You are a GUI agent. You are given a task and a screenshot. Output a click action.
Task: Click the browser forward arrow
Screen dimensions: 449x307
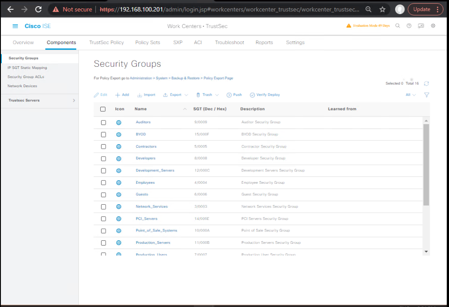point(24,9)
